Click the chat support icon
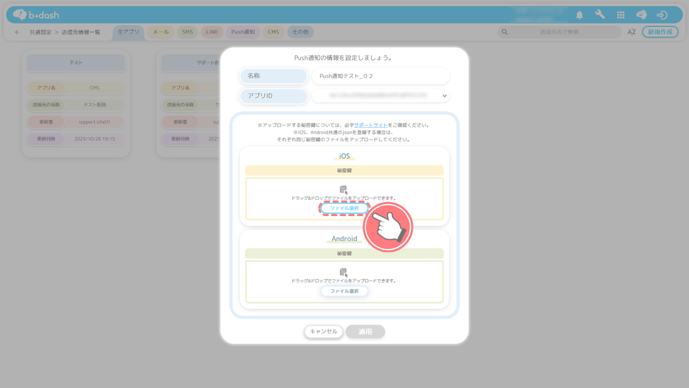Viewport: 689px width, 388px height. pos(641,15)
